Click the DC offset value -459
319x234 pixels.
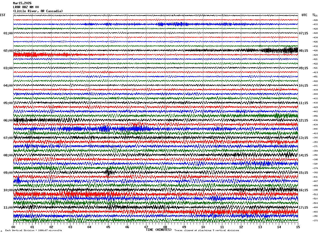(315, 186)
